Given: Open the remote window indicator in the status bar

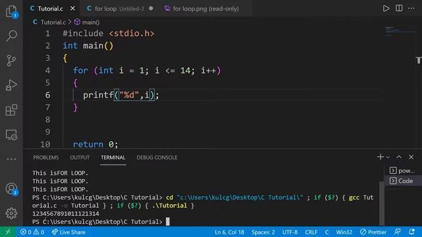Looking at the screenshot, I should (8, 232).
